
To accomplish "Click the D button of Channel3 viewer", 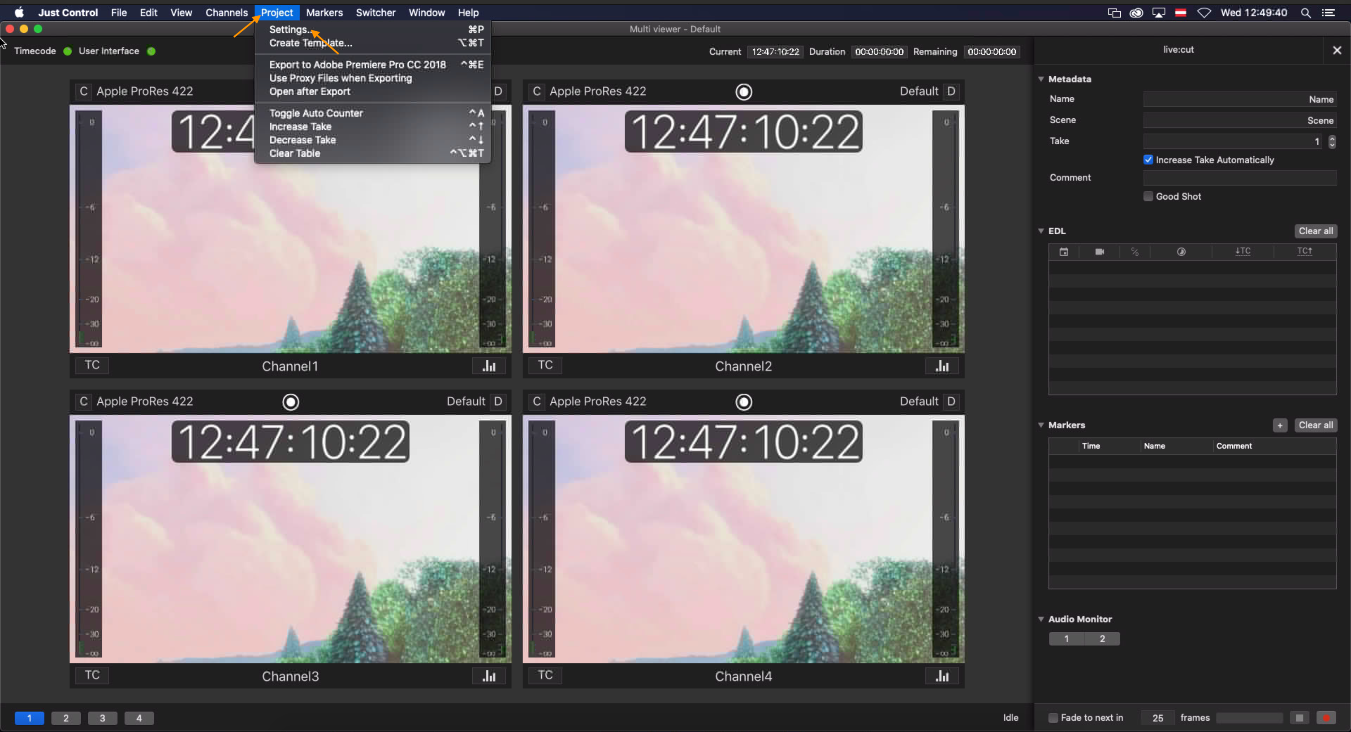I will click(498, 401).
